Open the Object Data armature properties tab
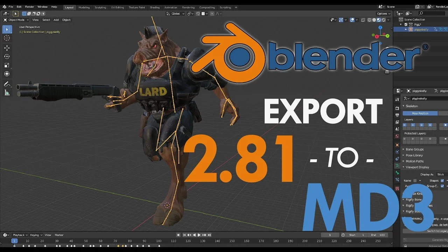The width and height of the screenshot is (448, 252). (x=397, y=166)
